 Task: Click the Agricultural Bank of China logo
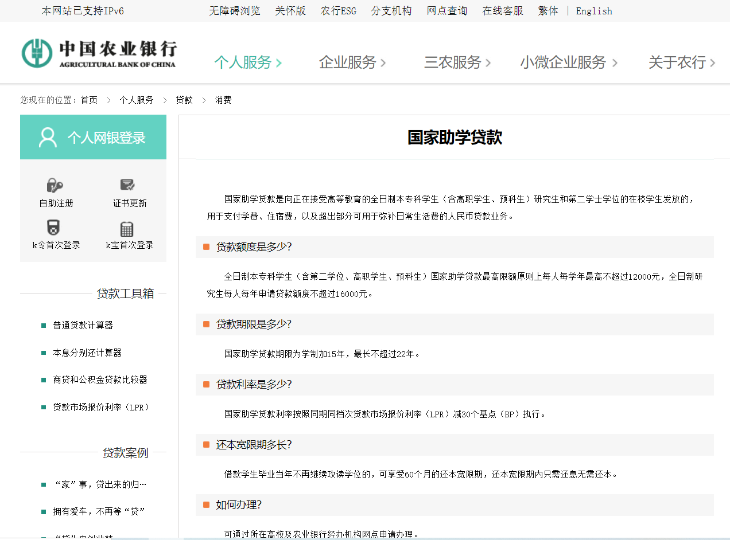(99, 53)
